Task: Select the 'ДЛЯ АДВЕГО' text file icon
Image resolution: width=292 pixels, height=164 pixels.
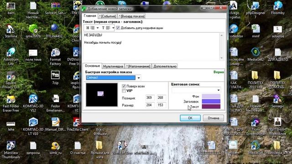Action: tap(278, 55)
